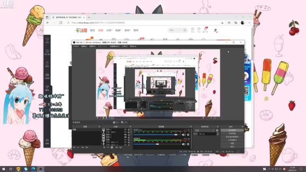Open the 桌面音频 audio settings gear in the mixer
The height and width of the screenshot is (172, 306).
(x=188, y=144)
